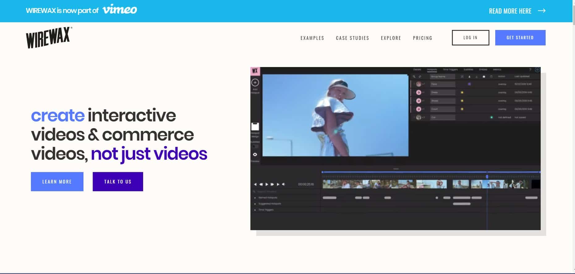
Task: Click the TALK TO US button
Action: point(118,182)
